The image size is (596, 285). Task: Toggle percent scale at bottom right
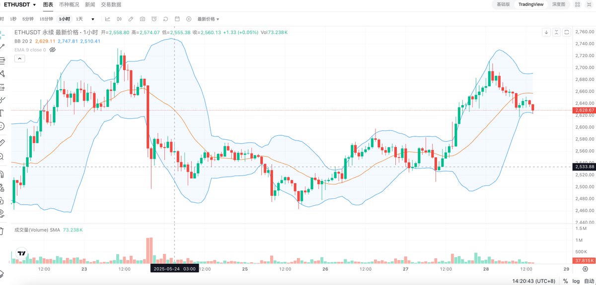point(565,281)
